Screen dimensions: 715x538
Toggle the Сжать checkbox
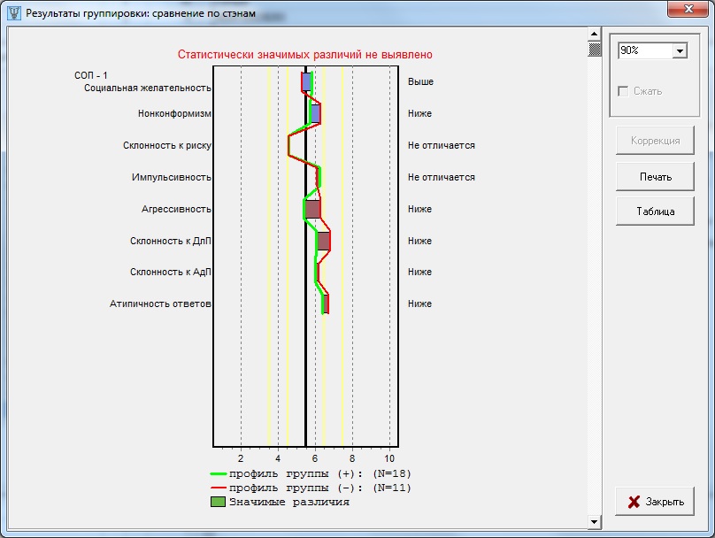[x=624, y=91]
